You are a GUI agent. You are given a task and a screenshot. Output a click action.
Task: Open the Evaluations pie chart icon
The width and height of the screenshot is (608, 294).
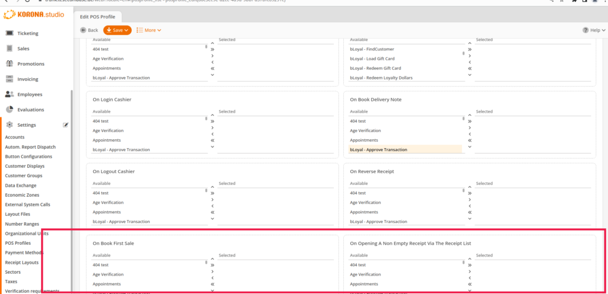coord(9,110)
